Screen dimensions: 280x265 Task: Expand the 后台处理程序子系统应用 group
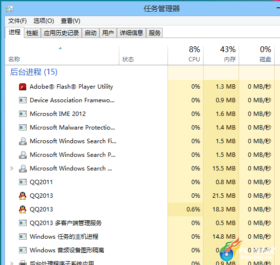12,263
